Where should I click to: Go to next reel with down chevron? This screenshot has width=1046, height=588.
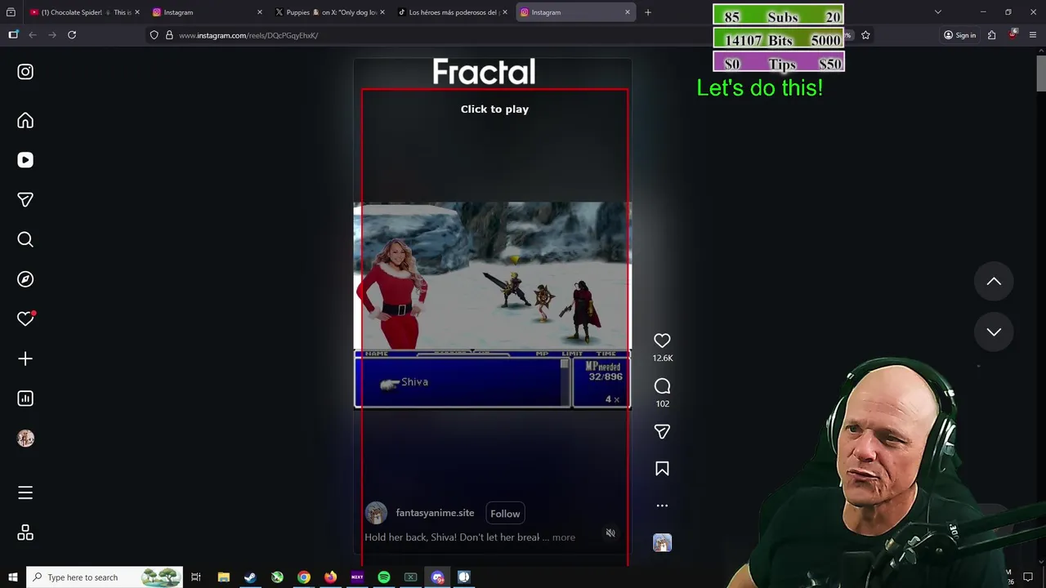click(x=994, y=332)
